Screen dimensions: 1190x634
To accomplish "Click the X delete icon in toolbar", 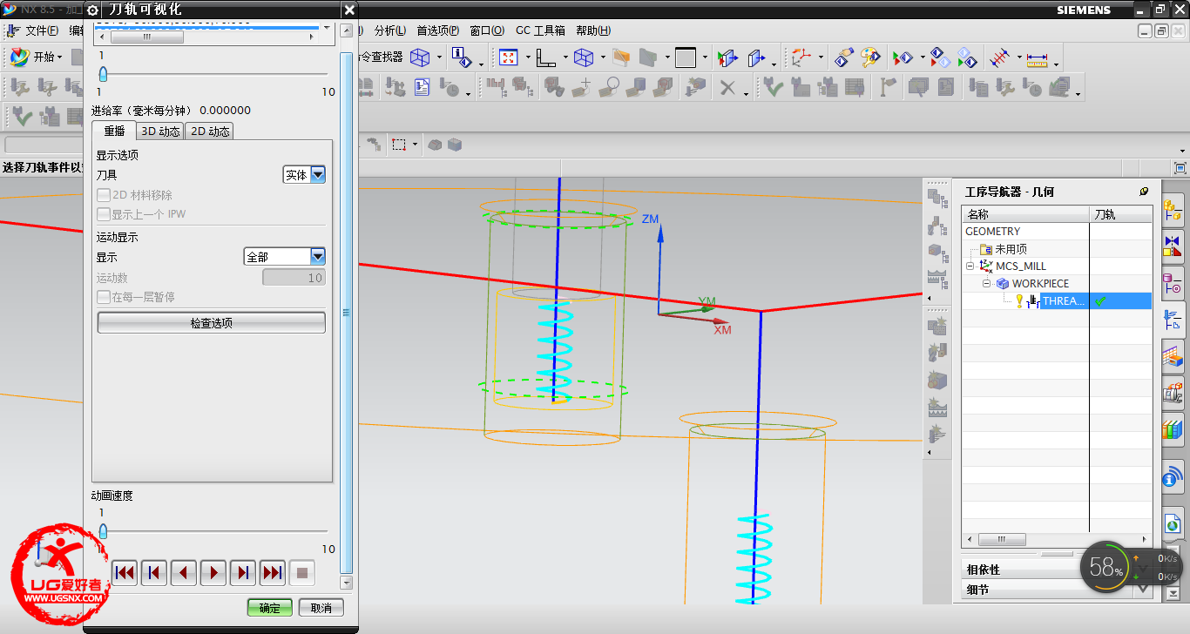I will click(727, 87).
